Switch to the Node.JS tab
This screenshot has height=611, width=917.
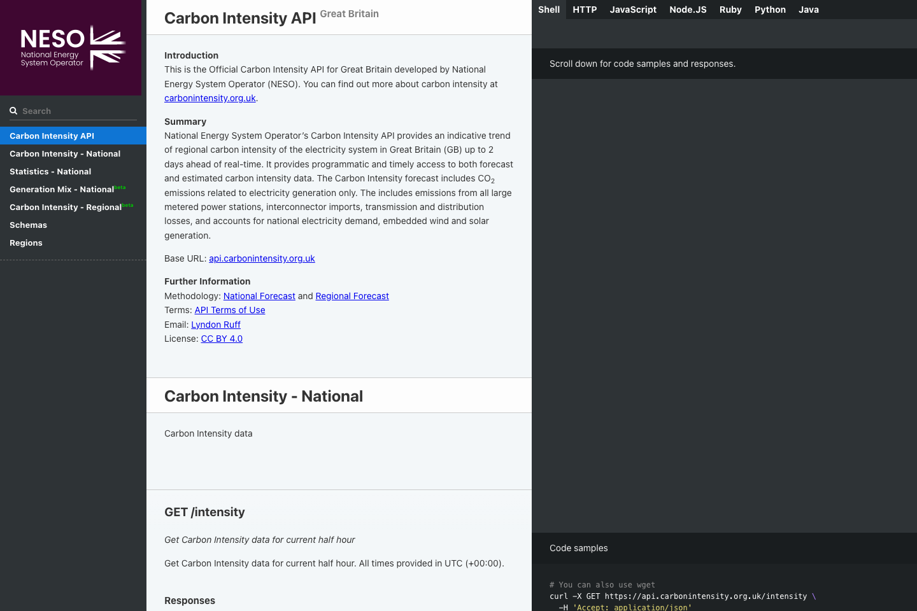click(x=688, y=10)
